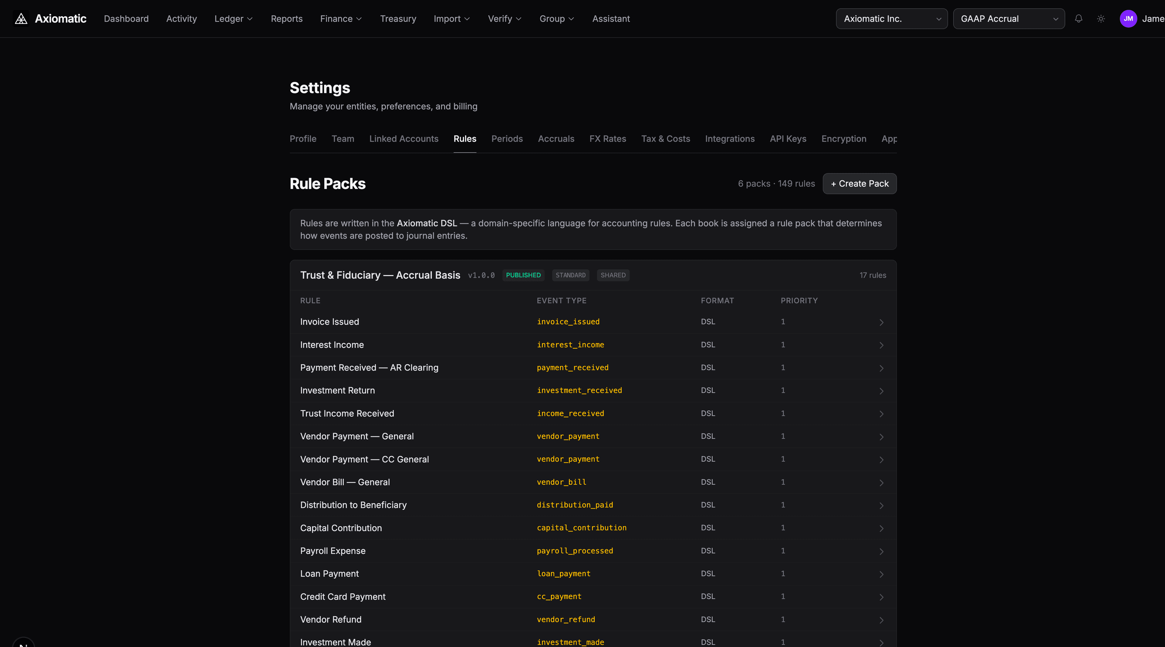Open notifications via the bell icon
Screen dimensions: 1165x647
[1078, 19]
